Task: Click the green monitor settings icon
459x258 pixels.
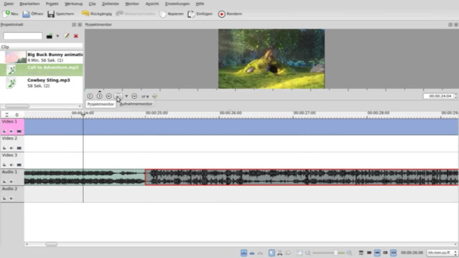Action: pyautogui.click(x=155, y=96)
